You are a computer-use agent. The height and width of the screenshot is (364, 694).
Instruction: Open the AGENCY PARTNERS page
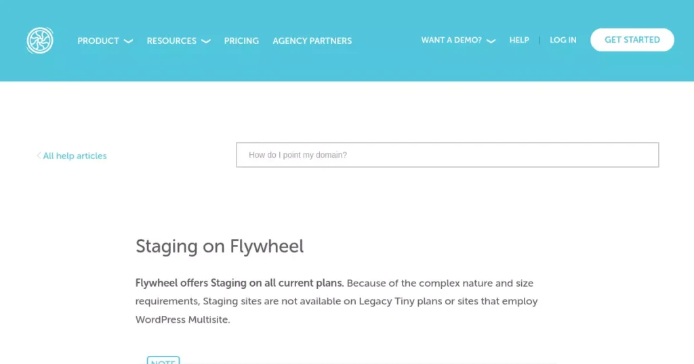click(x=312, y=41)
